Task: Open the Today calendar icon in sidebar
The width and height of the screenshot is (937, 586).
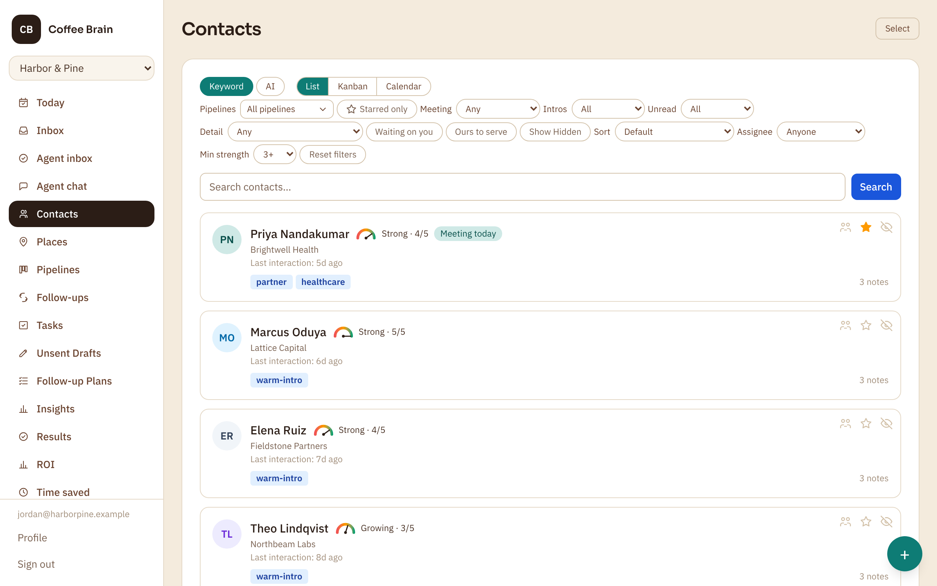Action: pos(24,103)
